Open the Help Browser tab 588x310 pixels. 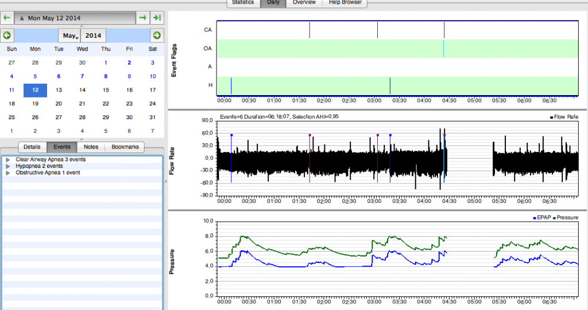click(345, 3)
